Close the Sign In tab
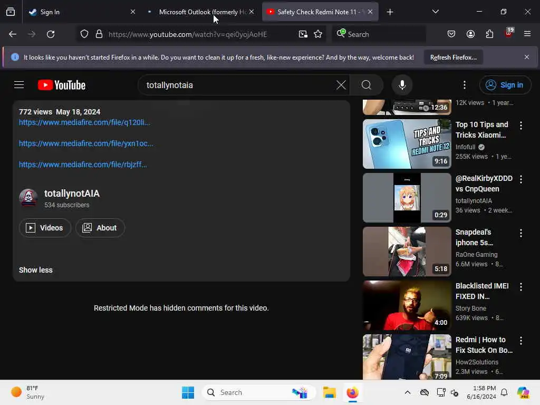Image resolution: width=540 pixels, height=405 pixels. tap(132, 12)
